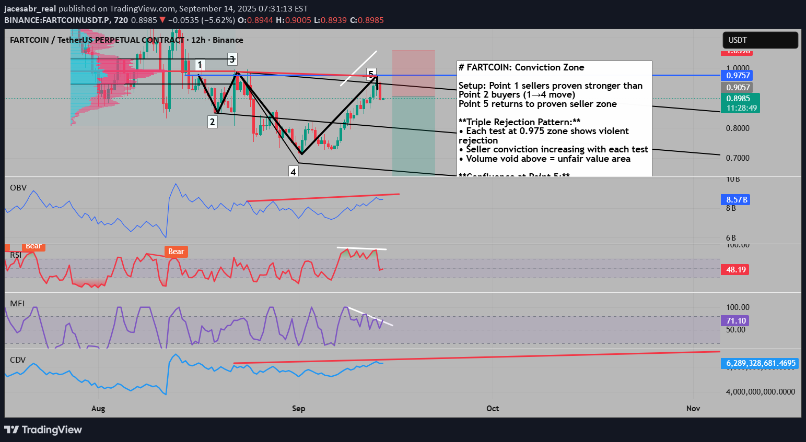Click the wave point label 5
Viewport: 806px width, 442px height.
click(371, 73)
